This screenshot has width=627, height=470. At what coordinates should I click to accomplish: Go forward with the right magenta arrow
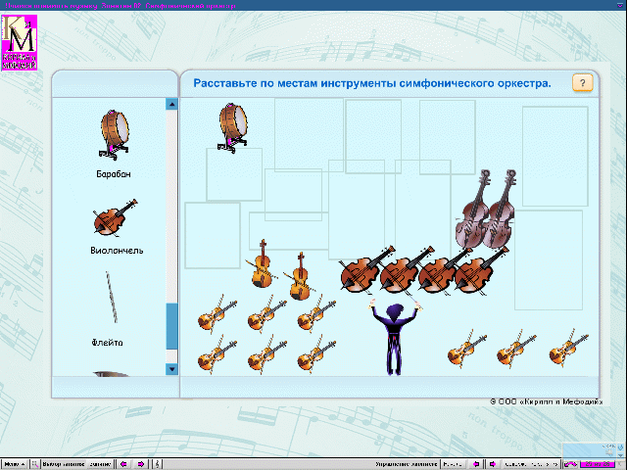tap(141, 464)
